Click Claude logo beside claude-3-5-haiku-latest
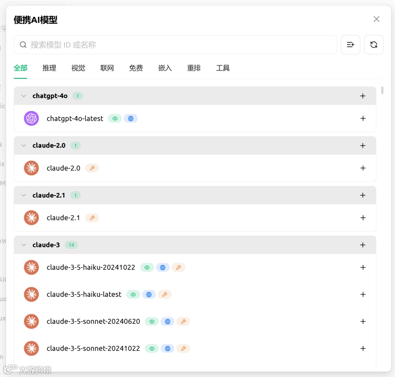Image resolution: width=395 pixels, height=377 pixels. [x=31, y=294]
